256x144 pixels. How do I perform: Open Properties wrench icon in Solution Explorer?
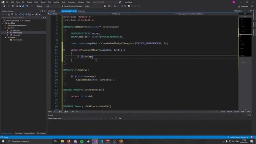(x=36, y=14)
